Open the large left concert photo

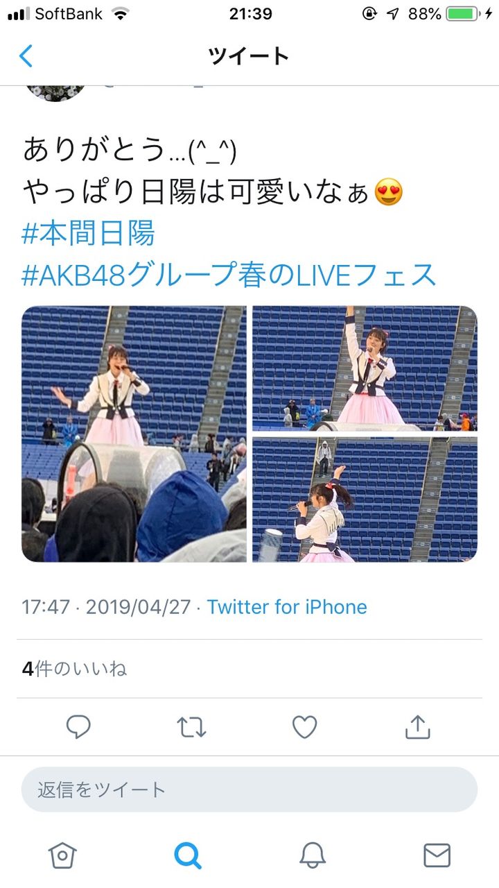[134, 434]
